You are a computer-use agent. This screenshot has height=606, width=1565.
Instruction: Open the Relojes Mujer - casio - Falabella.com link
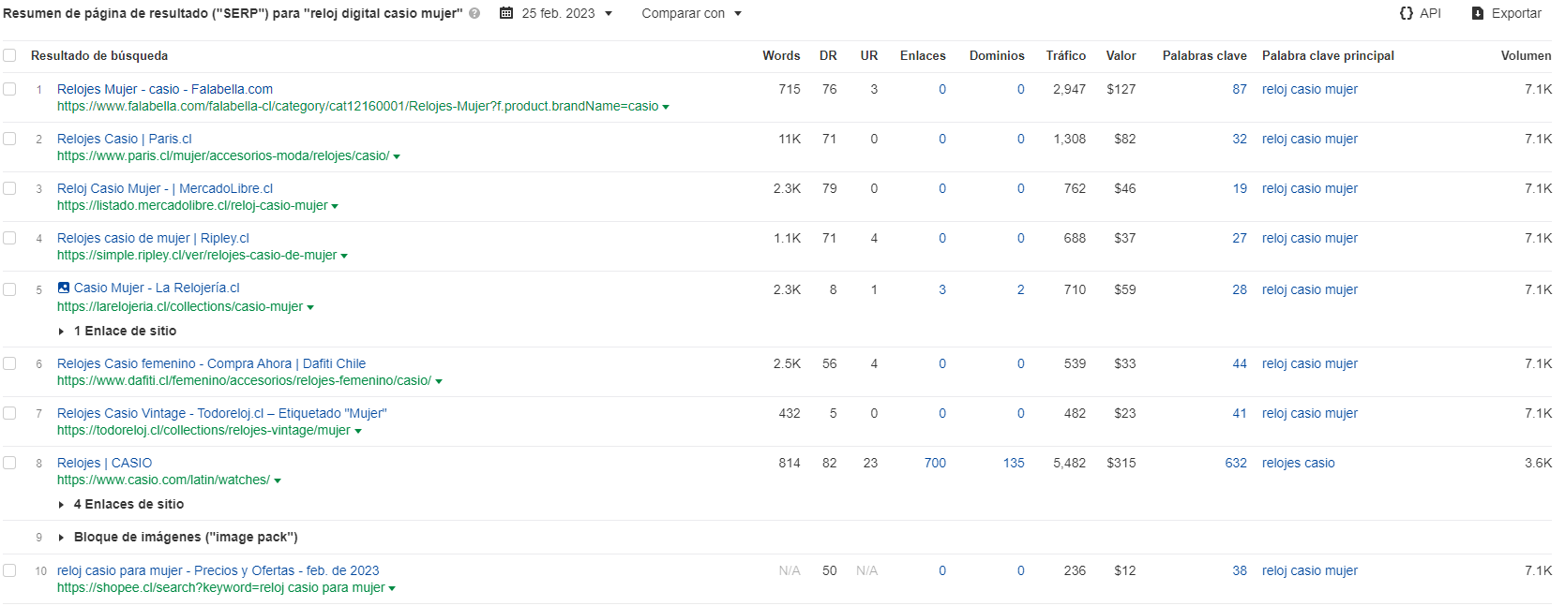(165, 89)
